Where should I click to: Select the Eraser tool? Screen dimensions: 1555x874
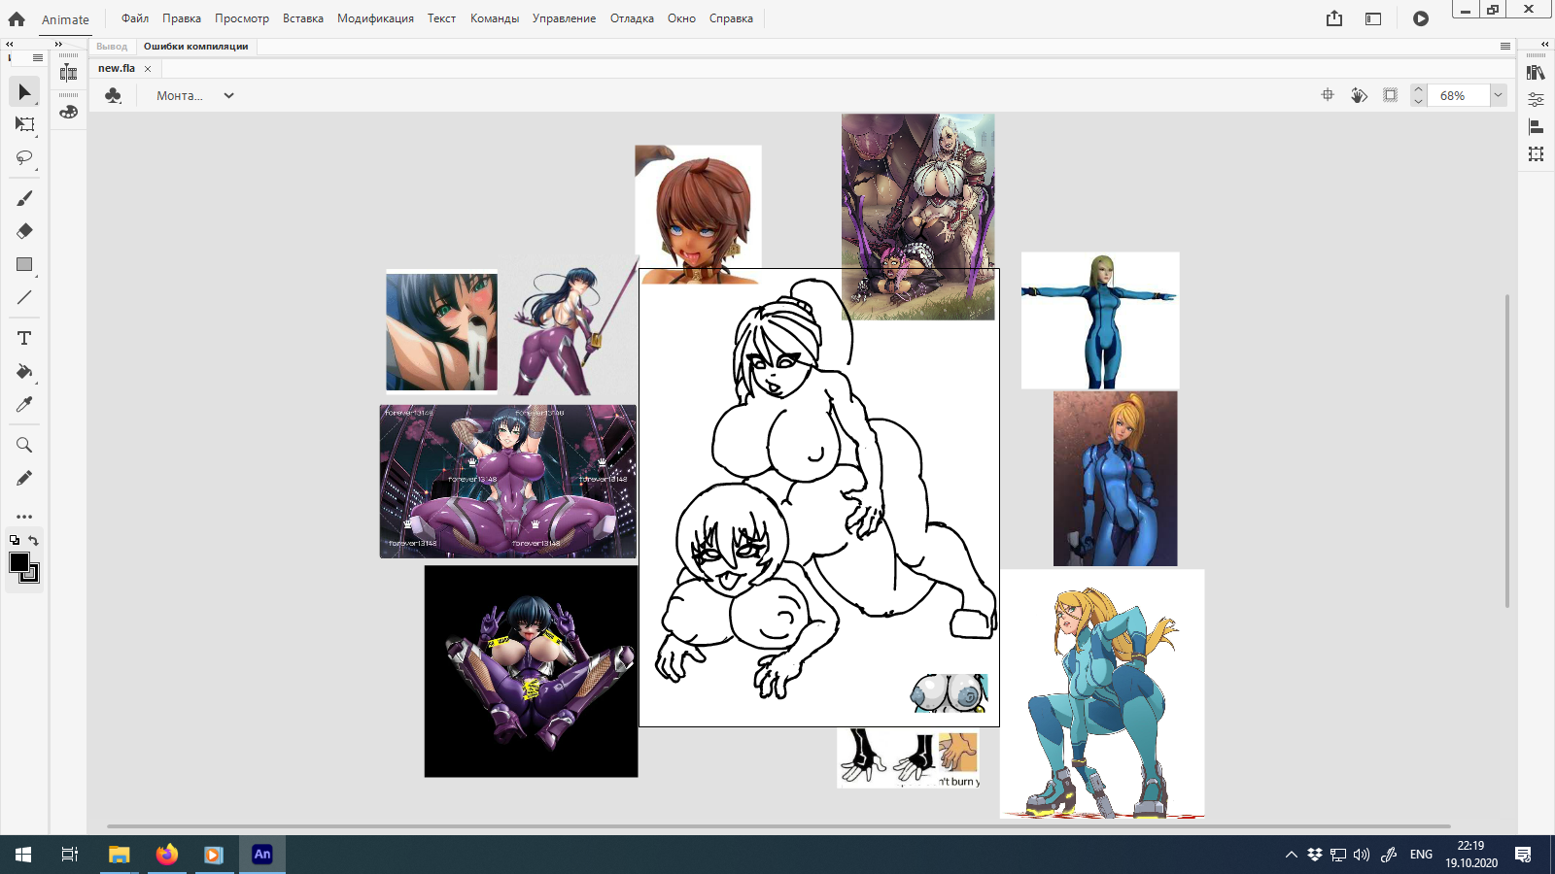[x=24, y=231]
